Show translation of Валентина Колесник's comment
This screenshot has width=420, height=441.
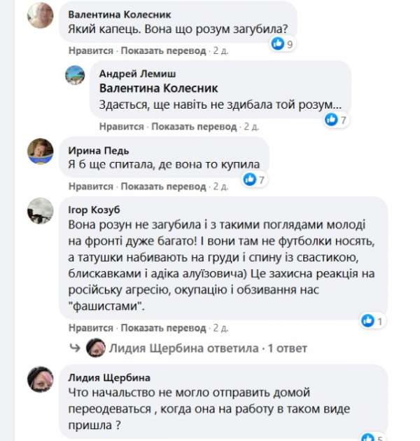coord(164,50)
